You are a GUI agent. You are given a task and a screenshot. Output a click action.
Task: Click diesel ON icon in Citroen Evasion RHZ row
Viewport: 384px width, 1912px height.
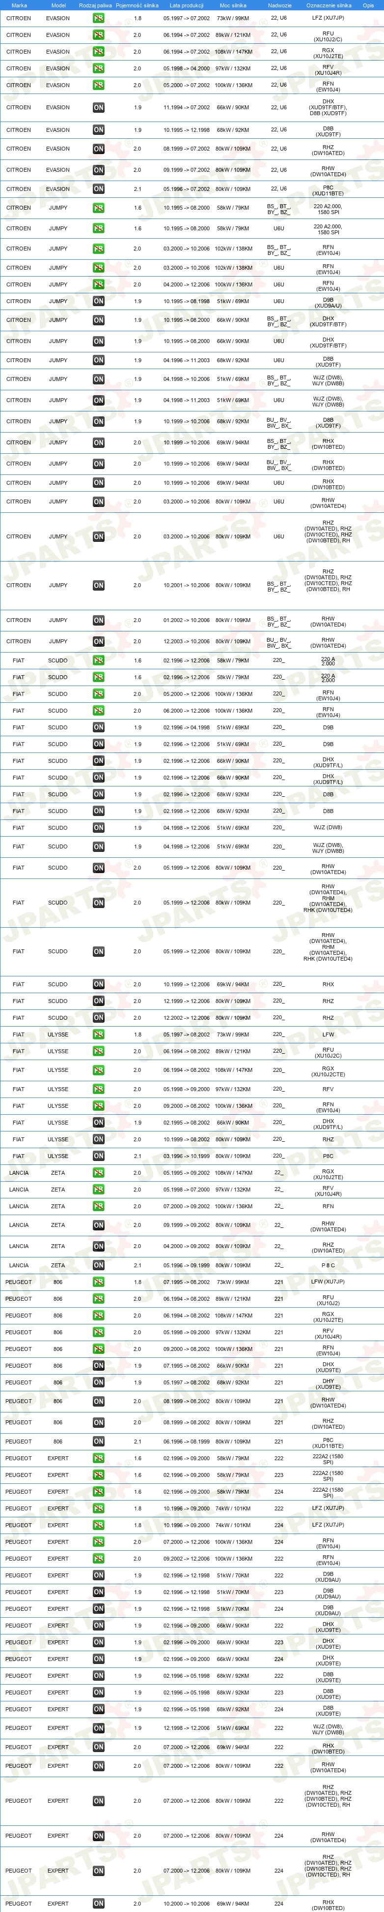click(98, 149)
